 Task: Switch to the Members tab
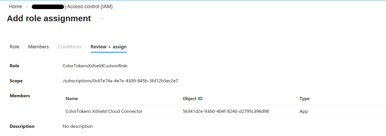click(x=38, y=47)
